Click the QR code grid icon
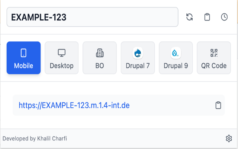The image size is (238, 149). (x=214, y=53)
